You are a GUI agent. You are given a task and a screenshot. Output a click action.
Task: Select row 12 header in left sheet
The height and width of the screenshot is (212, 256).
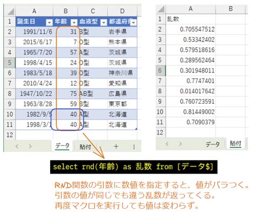(10, 135)
